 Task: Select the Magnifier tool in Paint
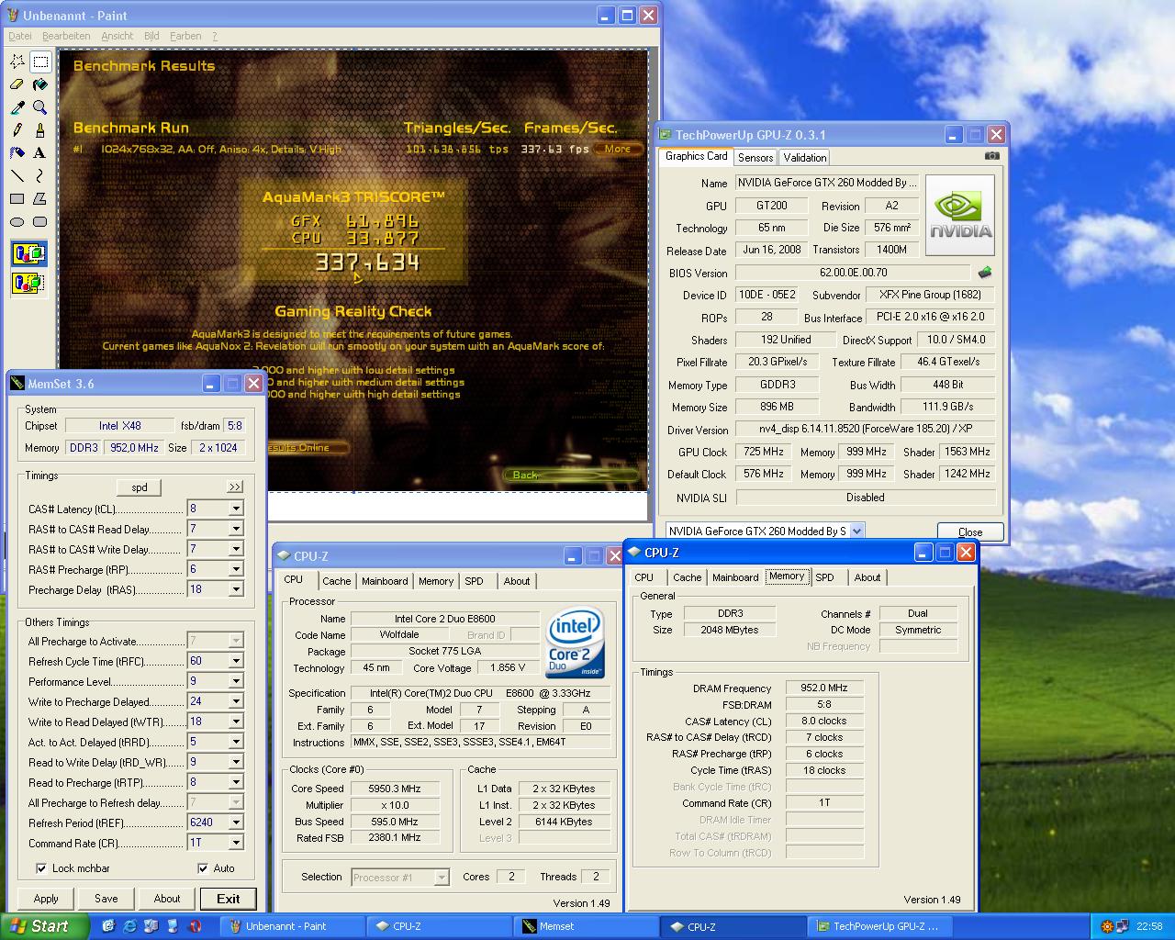click(40, 108)
